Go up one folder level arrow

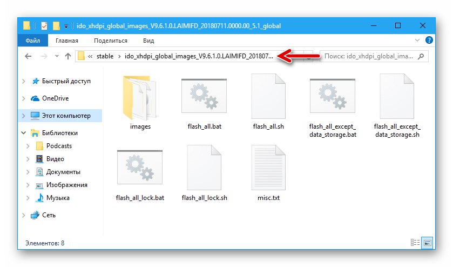click(x=68, y=56)
